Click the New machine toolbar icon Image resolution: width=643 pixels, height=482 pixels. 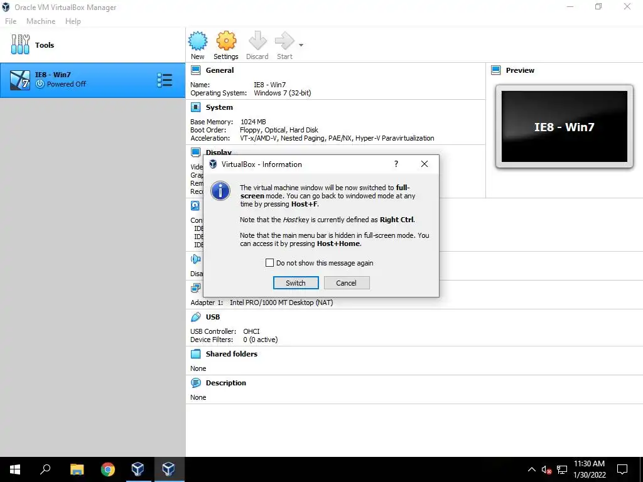click(198, 41)
